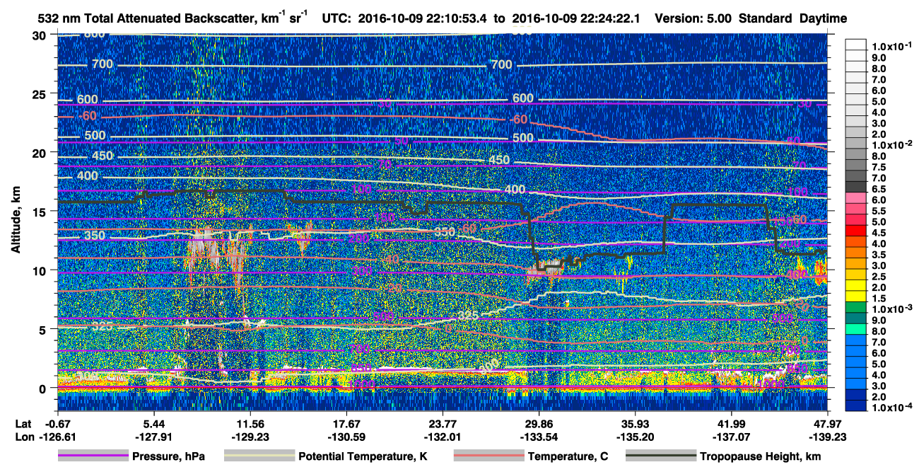
Task: Click the colorbar label 1.0x10-2
Action: (891, 144)
